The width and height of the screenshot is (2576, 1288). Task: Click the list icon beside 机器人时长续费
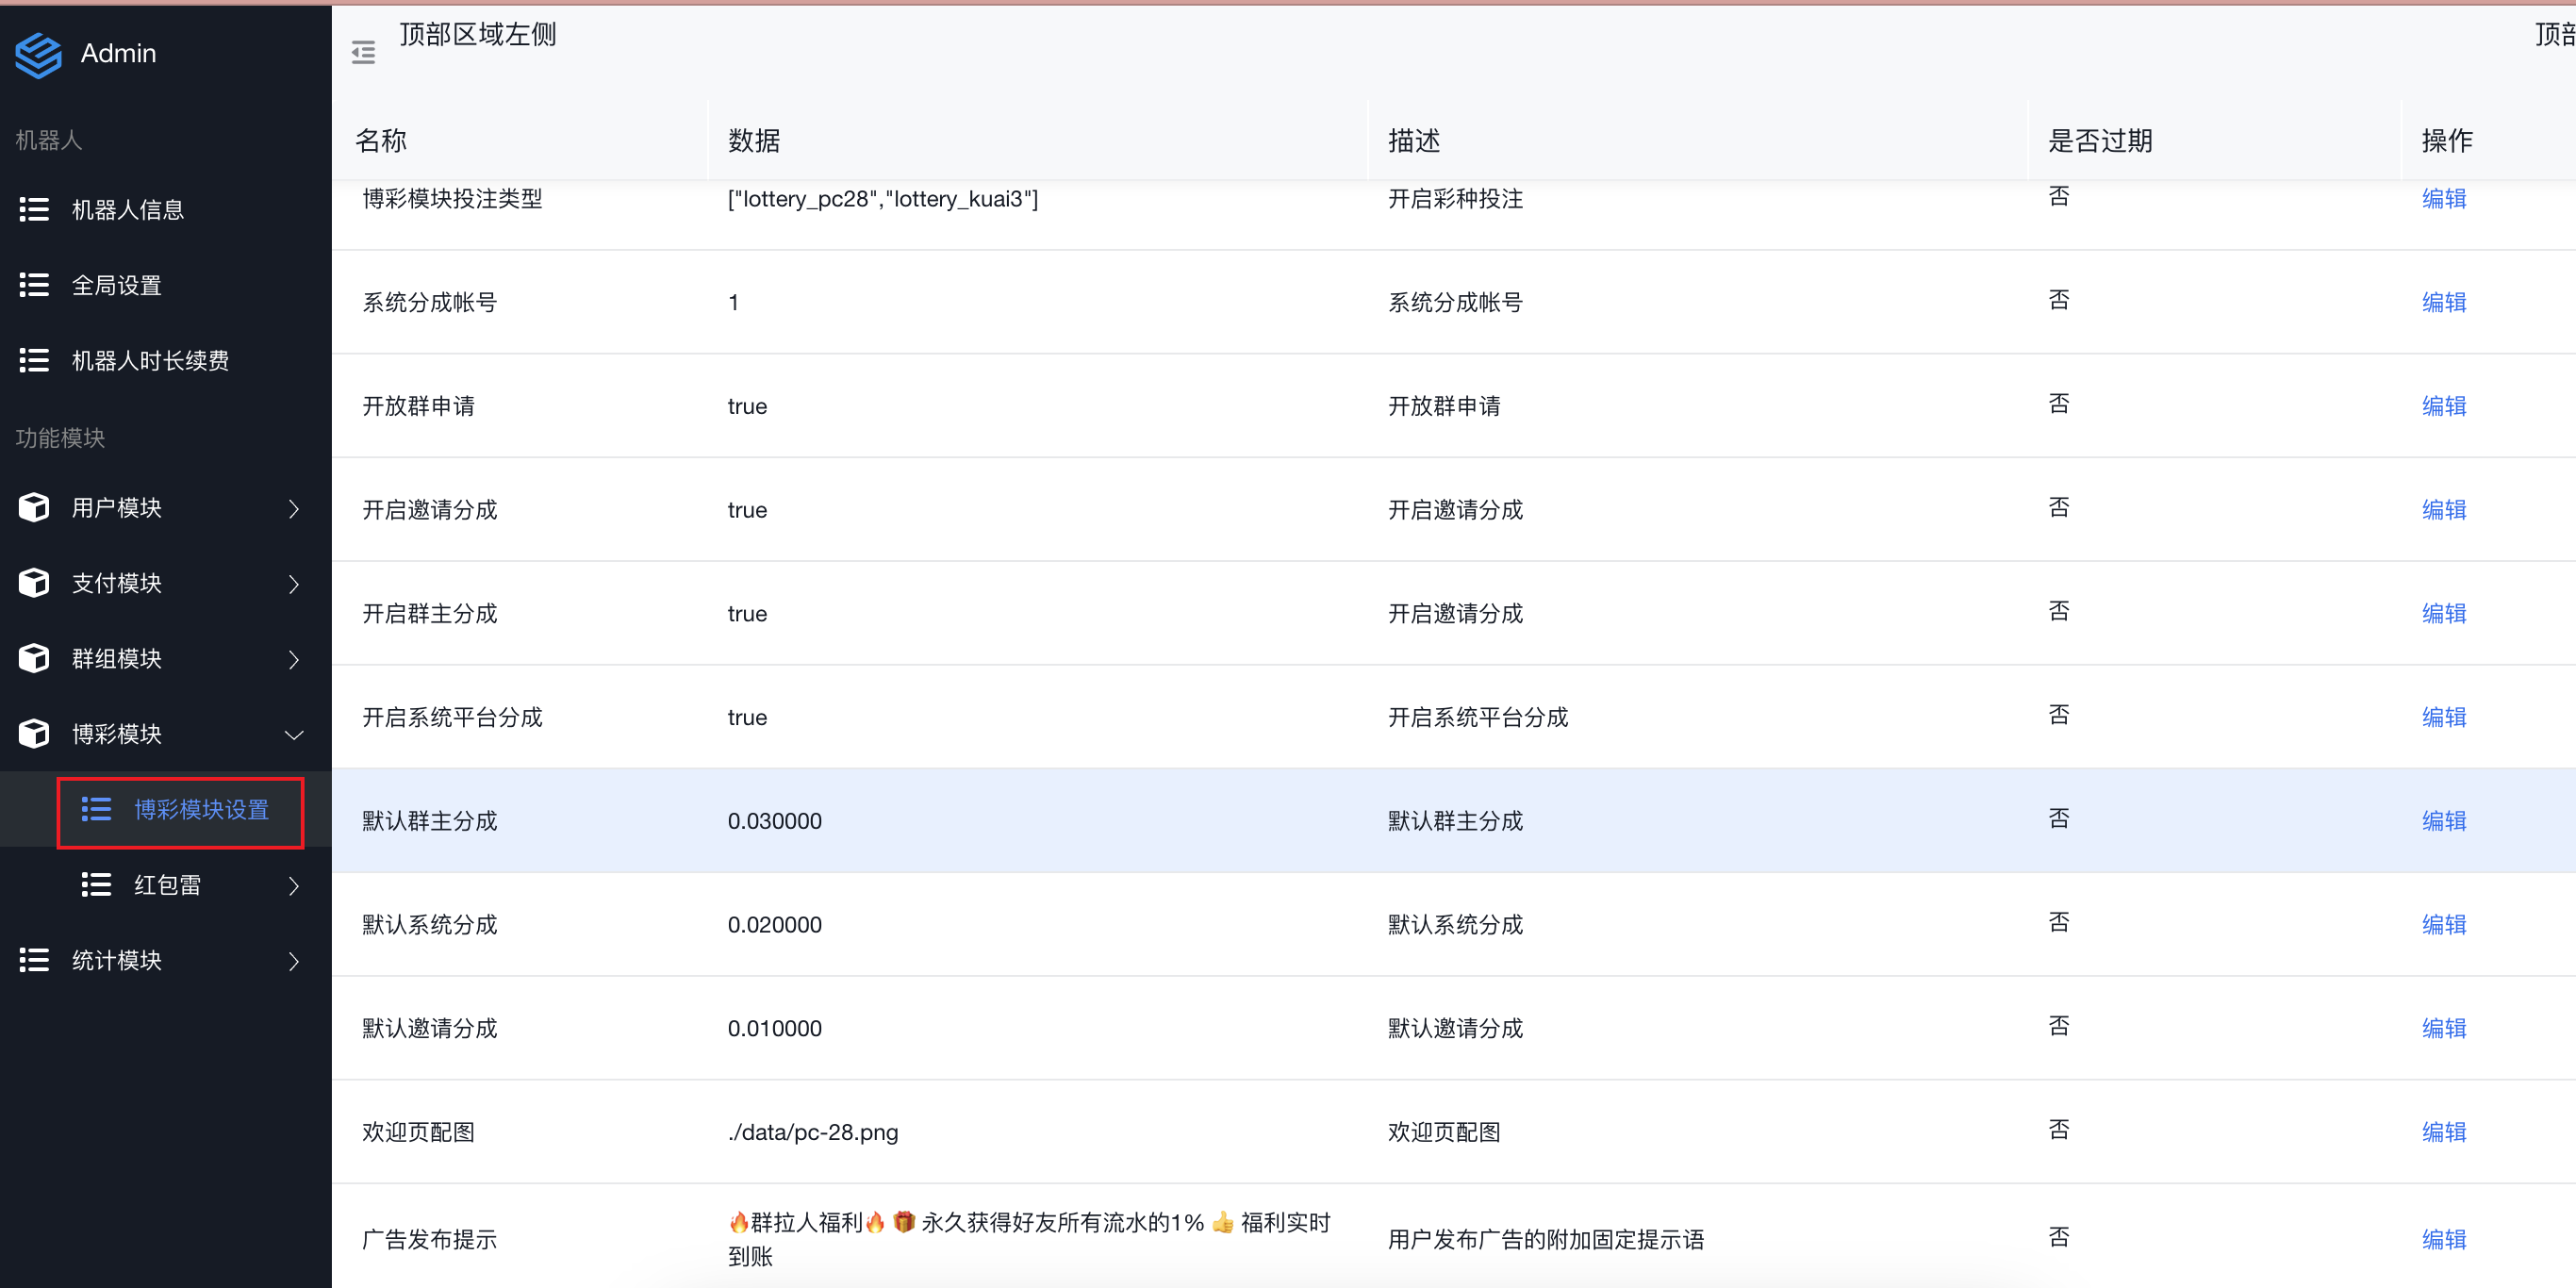pyautogui.click(x=34, y=360)
